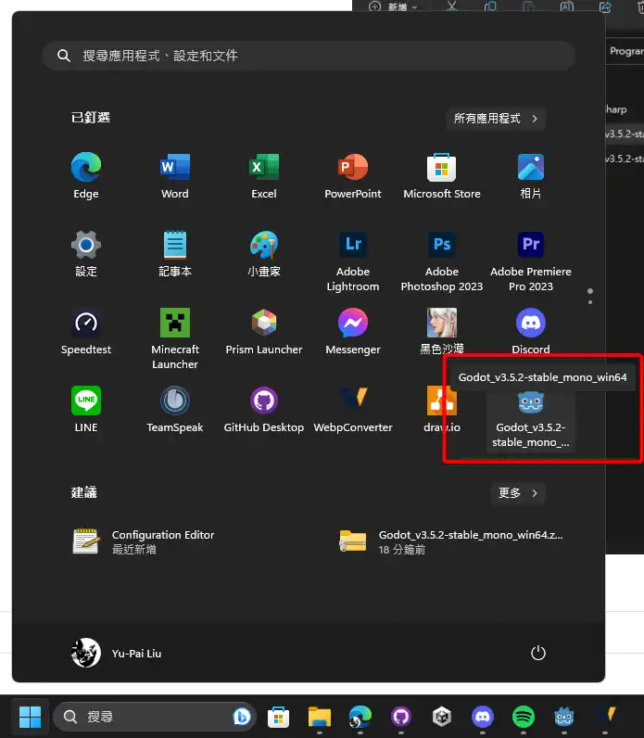Screen dimensions: 644x738
Task: Open the Edge app from pinned apps
Action: point(86,175)
